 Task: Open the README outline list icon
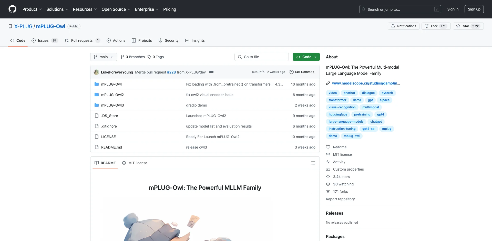click(x=313, y=163)
